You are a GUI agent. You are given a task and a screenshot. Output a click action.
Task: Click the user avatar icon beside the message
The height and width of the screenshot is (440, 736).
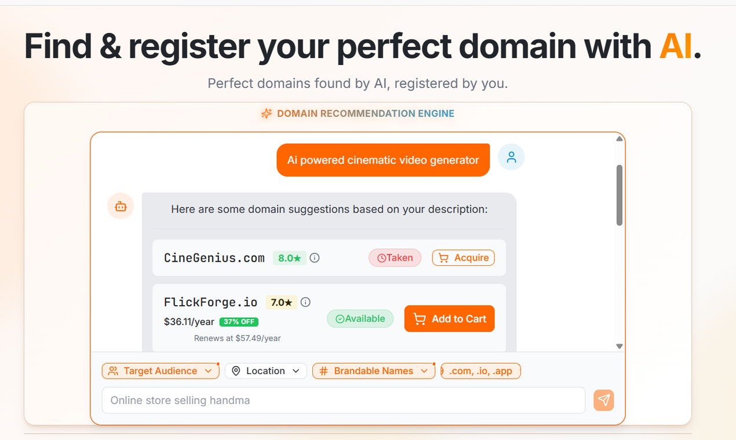511,157
